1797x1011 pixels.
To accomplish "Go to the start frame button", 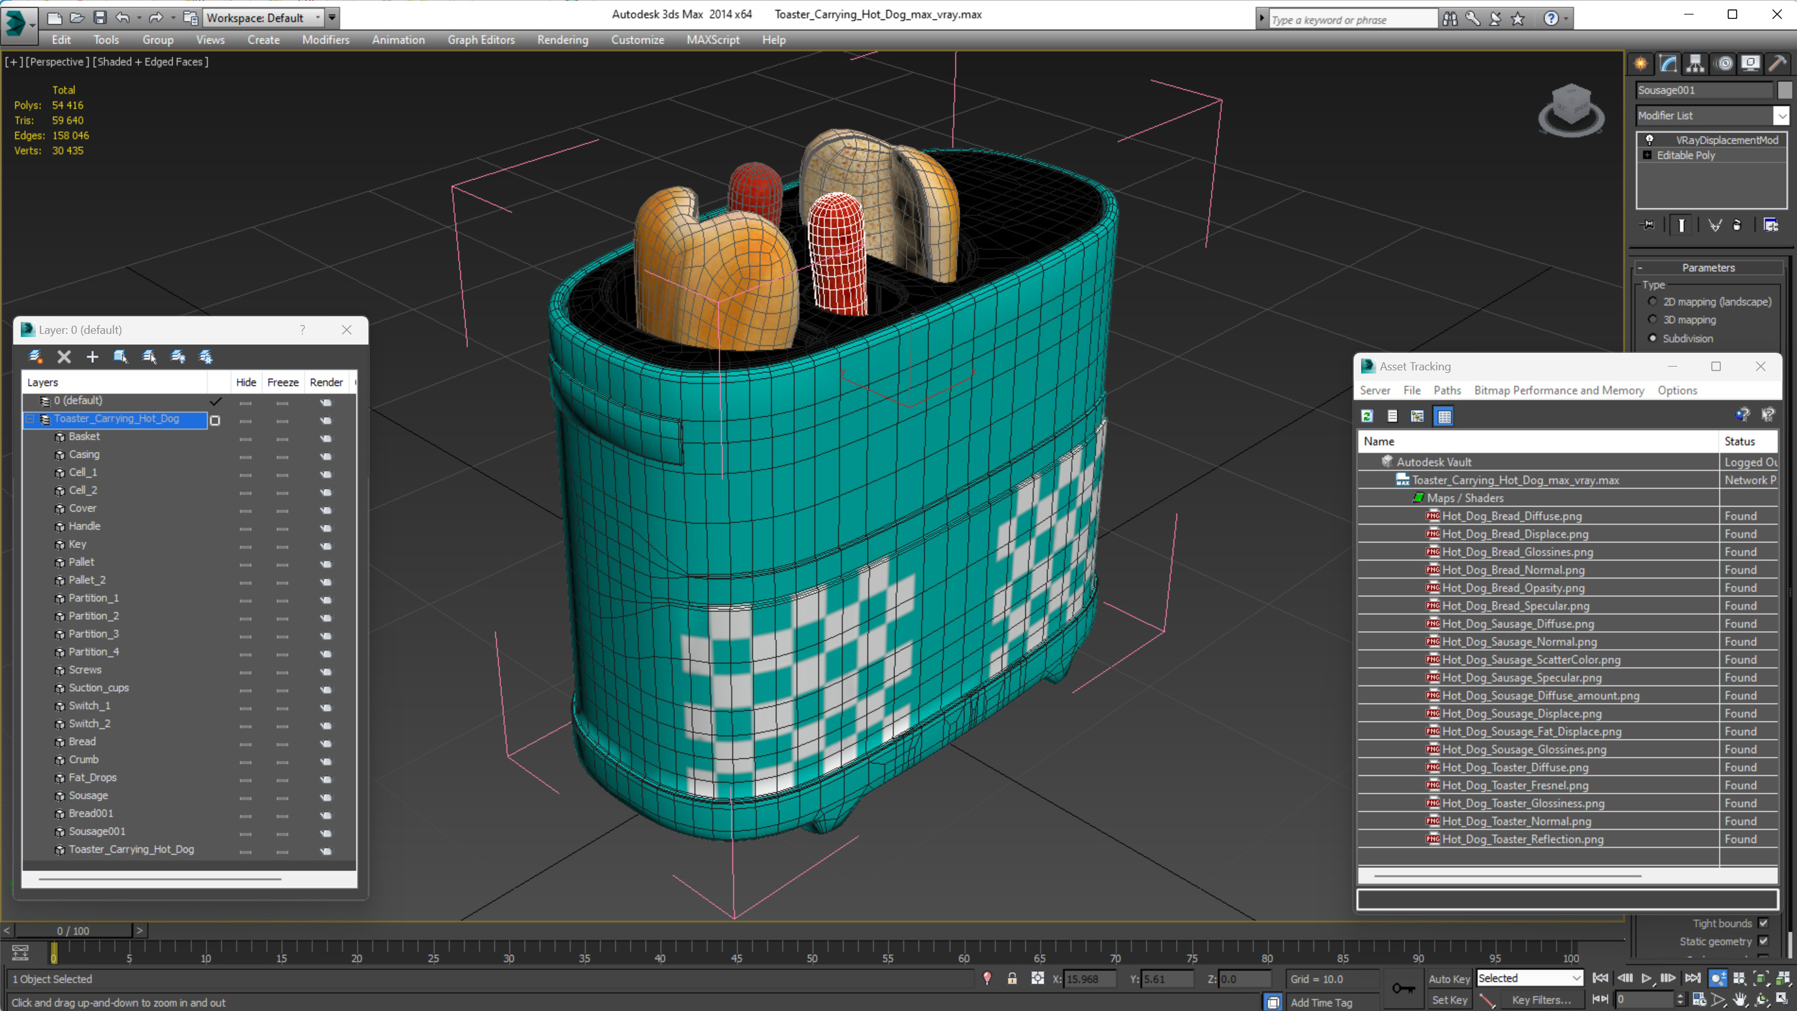I will click(1600, 978).
